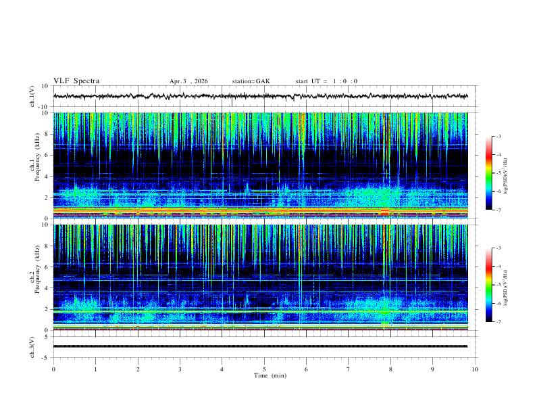Click the "-3" tick on ch.1 color bar
Screen dimensions: 535x414
[499, 136]
